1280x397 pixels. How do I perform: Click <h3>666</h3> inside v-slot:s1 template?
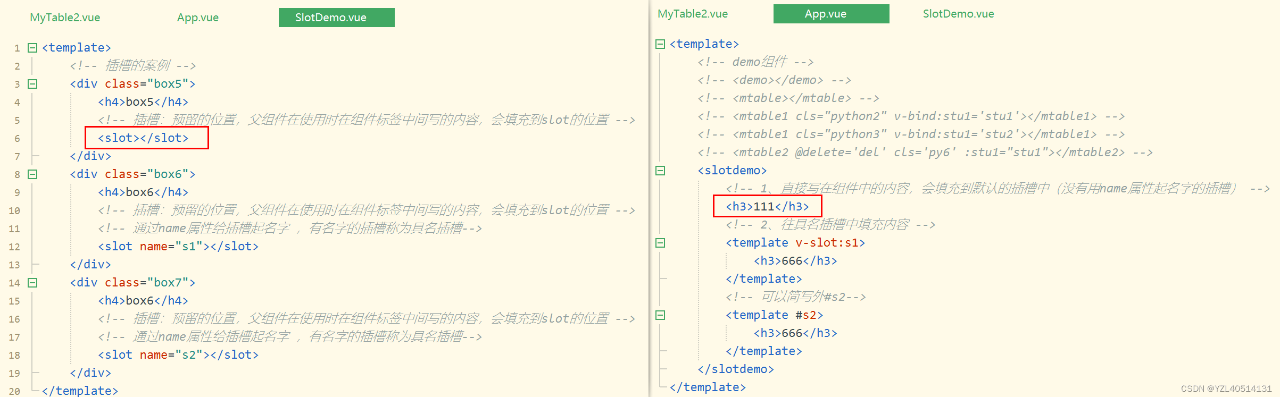795,261
